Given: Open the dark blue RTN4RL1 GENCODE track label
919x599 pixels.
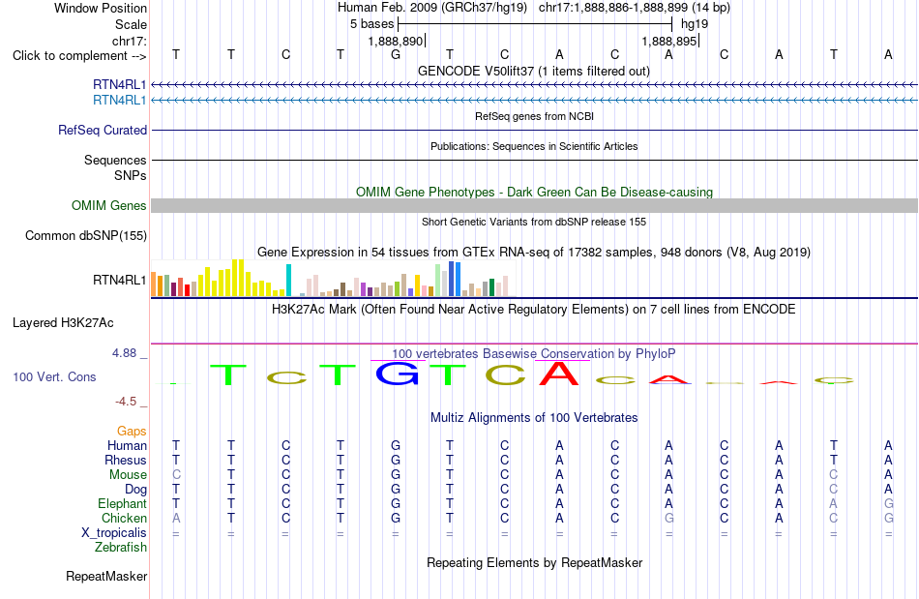Looking at the screenshot, I should (x=120, y=84).
